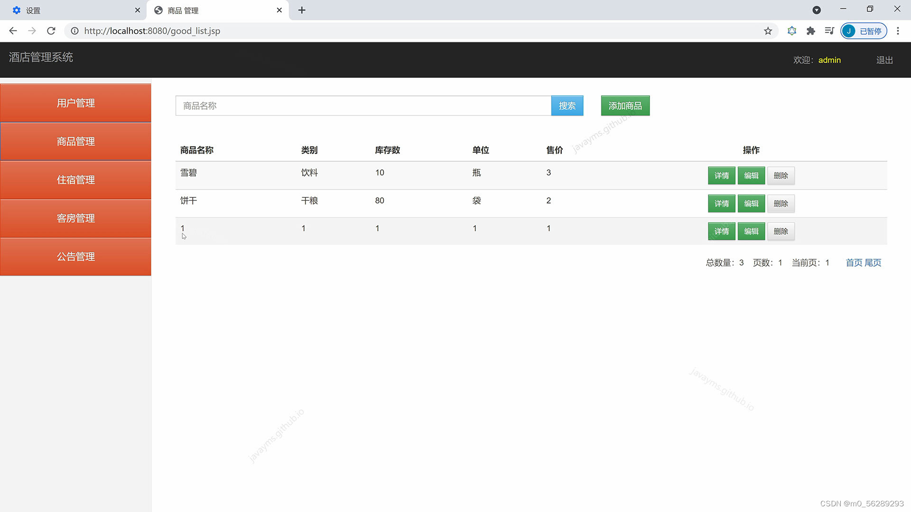
Task: Click the tab search dropdown arrow
Action: [817, 10]
